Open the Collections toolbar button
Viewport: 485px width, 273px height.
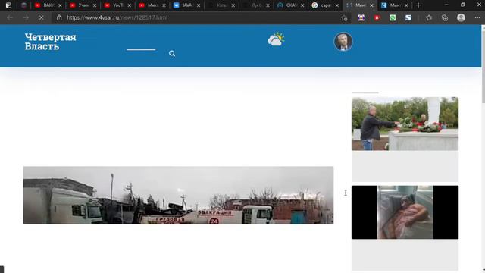tap(445, 18)
